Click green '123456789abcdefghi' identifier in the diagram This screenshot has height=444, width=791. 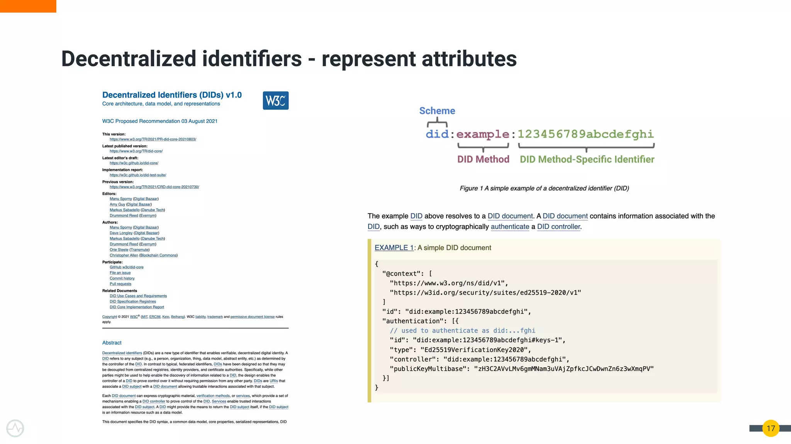point(586,134)
